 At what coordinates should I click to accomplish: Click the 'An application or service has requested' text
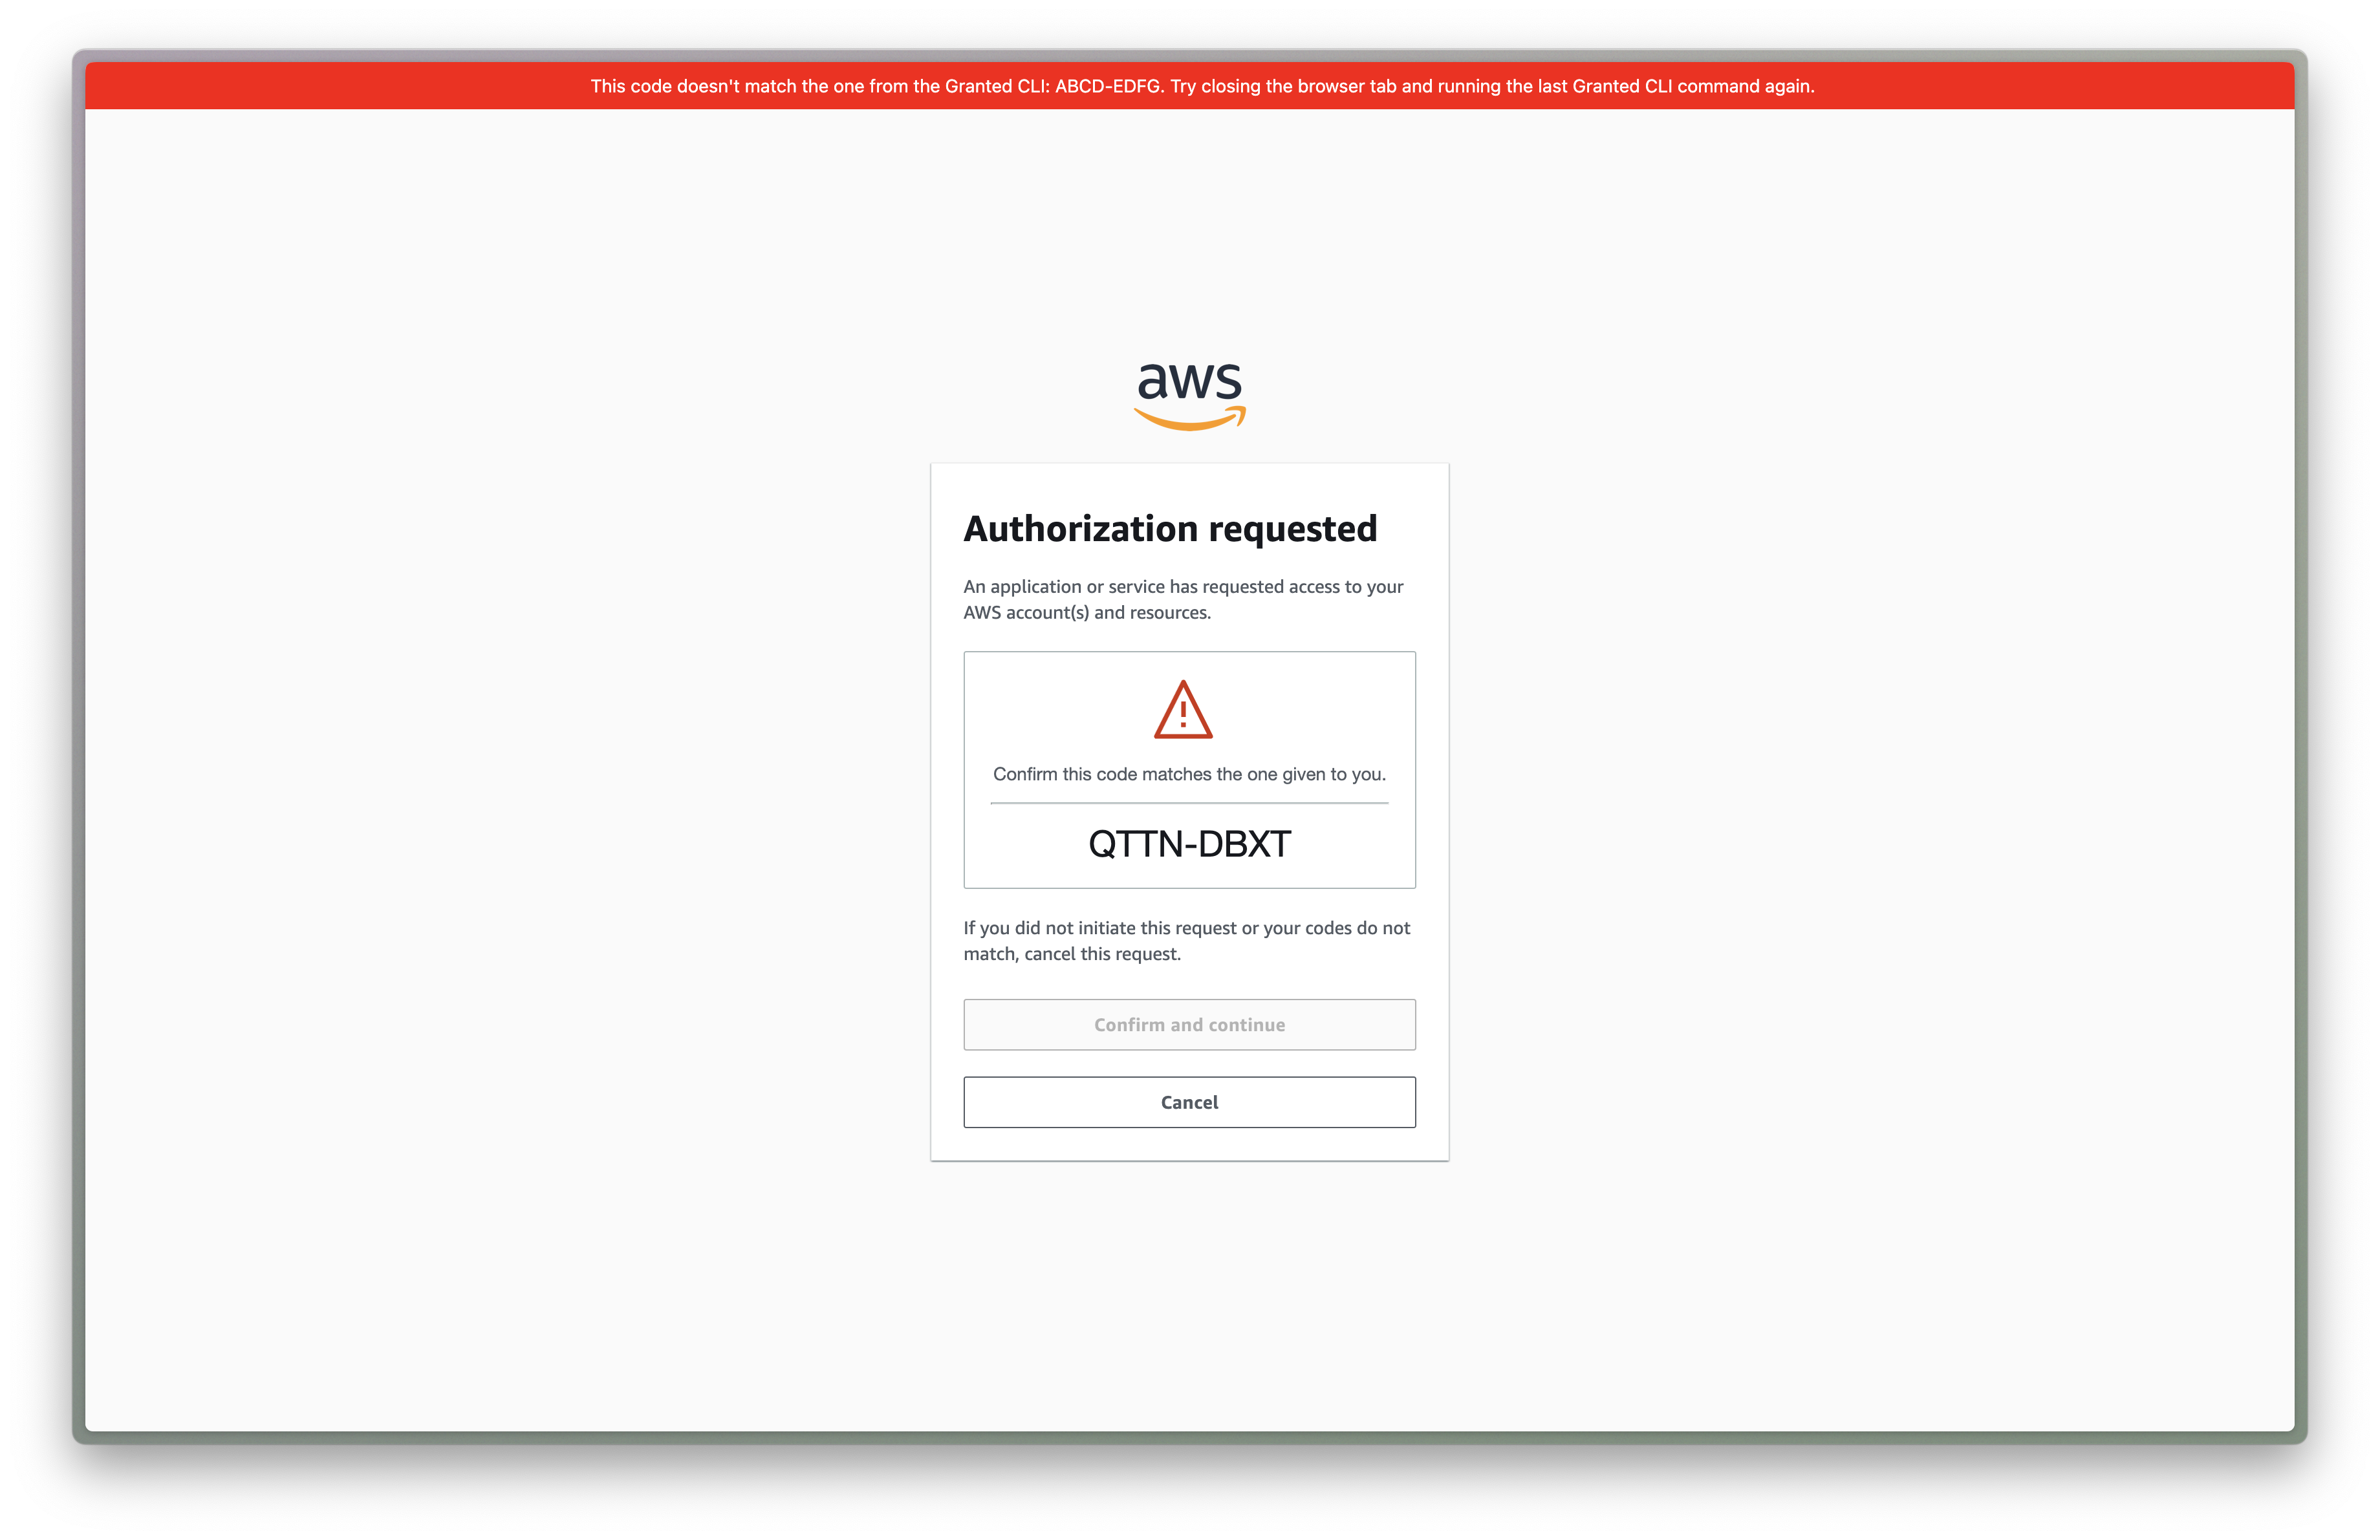pos(1183,599)
